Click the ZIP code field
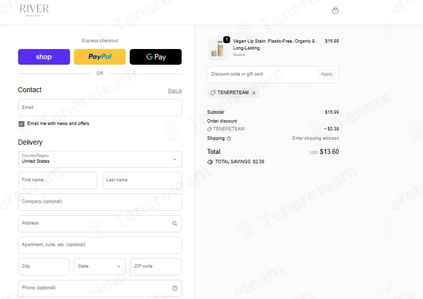Image resolution: width=423 pixels, height=299 pixels. [156, 267]
